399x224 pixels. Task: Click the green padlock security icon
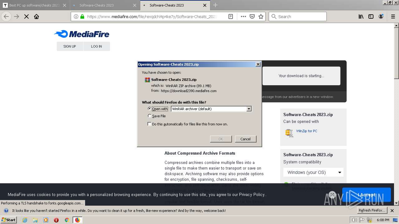82,16
